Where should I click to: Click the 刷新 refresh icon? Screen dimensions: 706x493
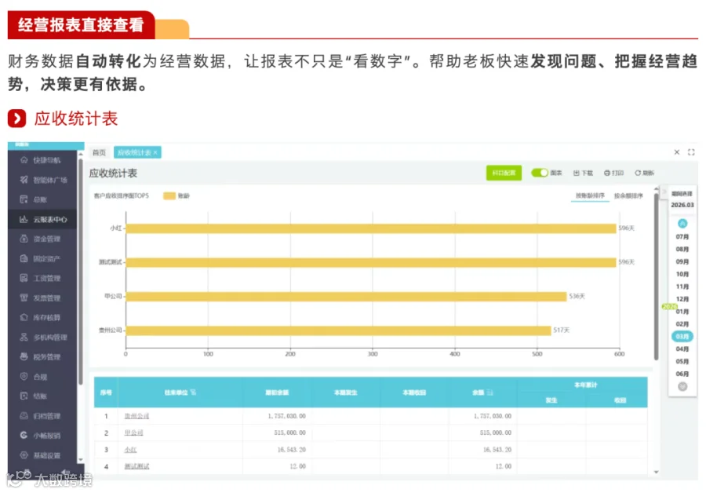pos(638,173)
